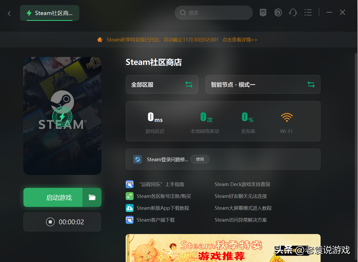Viewport: 358px width, 262px height.
Task: Click the Steam社区商店 title heading
Action: pyautogui.click(x=154, y=62)
